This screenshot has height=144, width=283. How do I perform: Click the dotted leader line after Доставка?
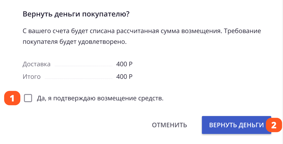coord(83,66)
